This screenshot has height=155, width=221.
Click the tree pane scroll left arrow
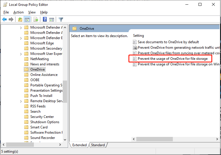(4, 144)
